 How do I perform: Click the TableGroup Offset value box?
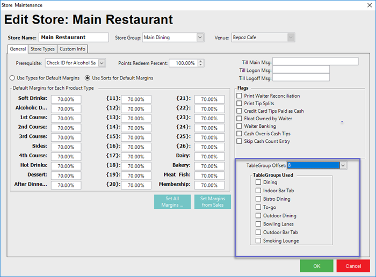coord(313,165)
